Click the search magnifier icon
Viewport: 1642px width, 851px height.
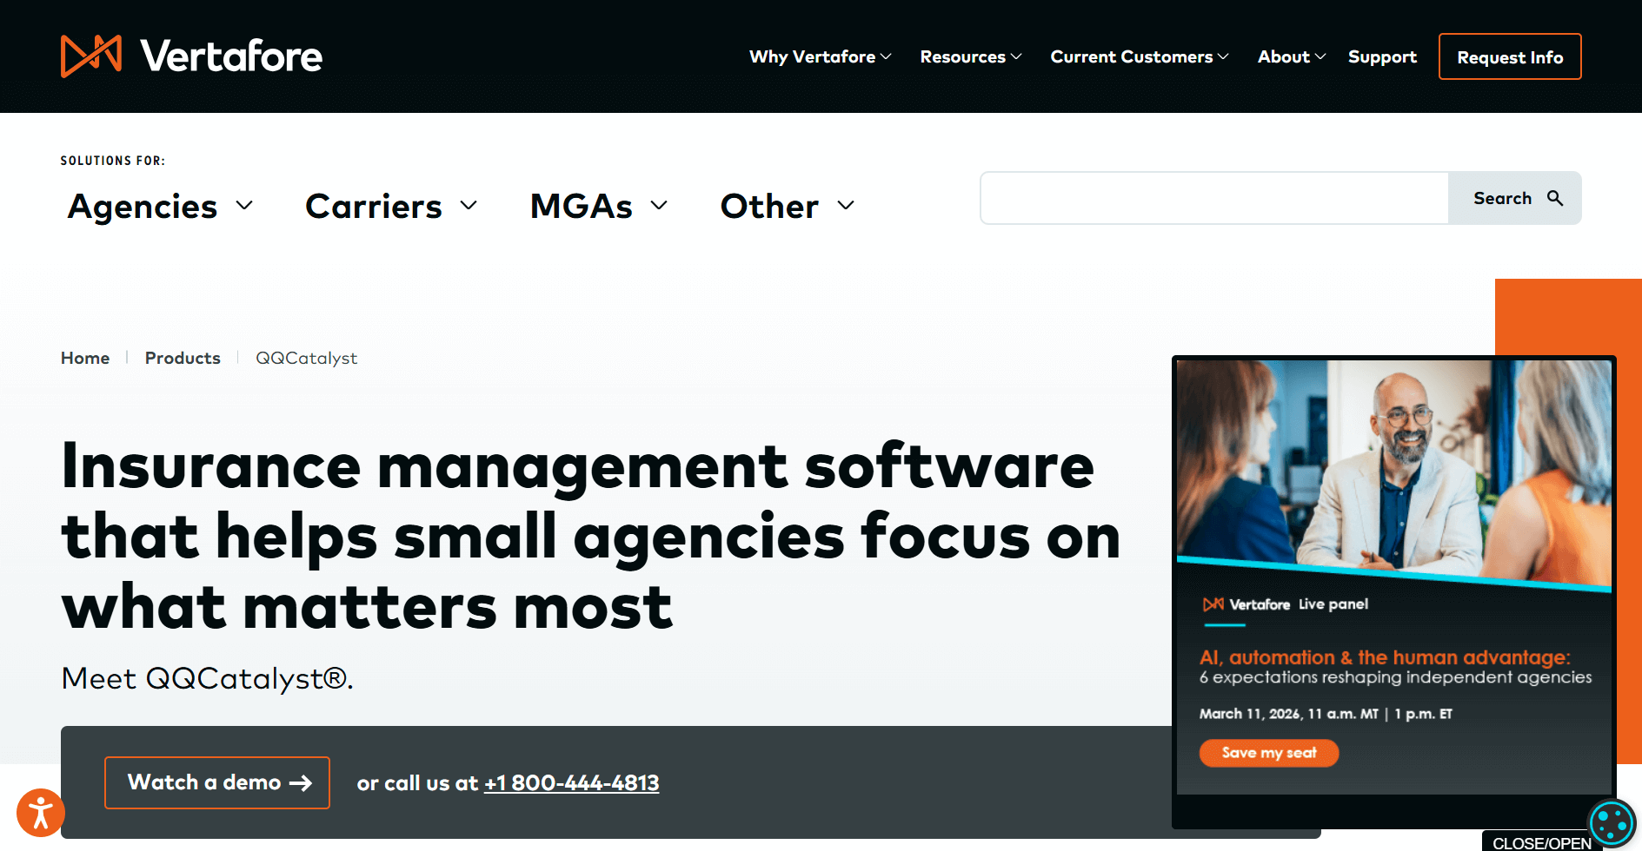pos(1555,198)
